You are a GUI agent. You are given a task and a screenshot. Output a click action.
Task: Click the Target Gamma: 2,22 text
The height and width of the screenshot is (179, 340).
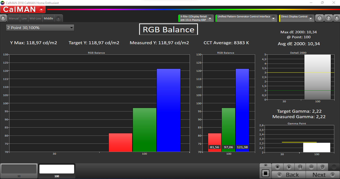click(299, 111)
